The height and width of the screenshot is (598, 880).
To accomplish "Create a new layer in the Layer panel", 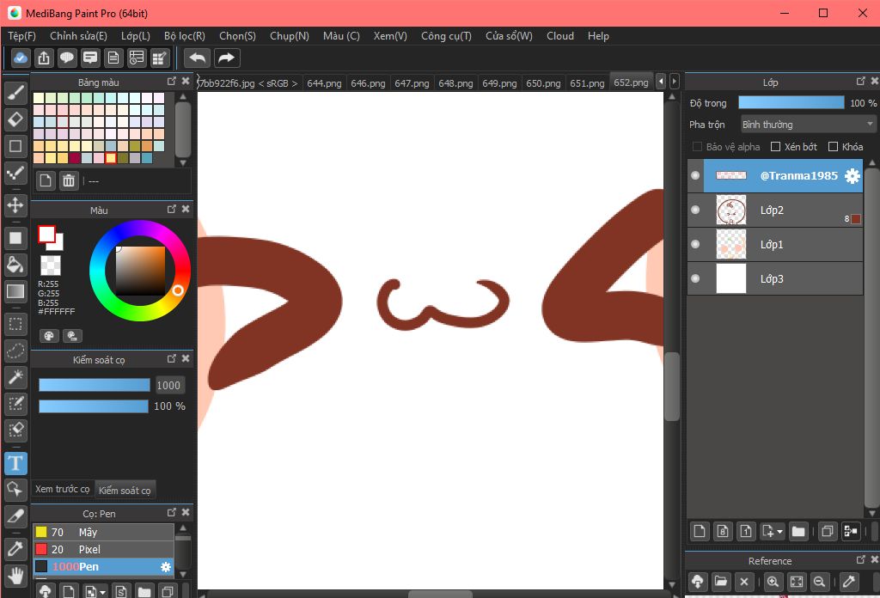I will (x=700, y=531).
